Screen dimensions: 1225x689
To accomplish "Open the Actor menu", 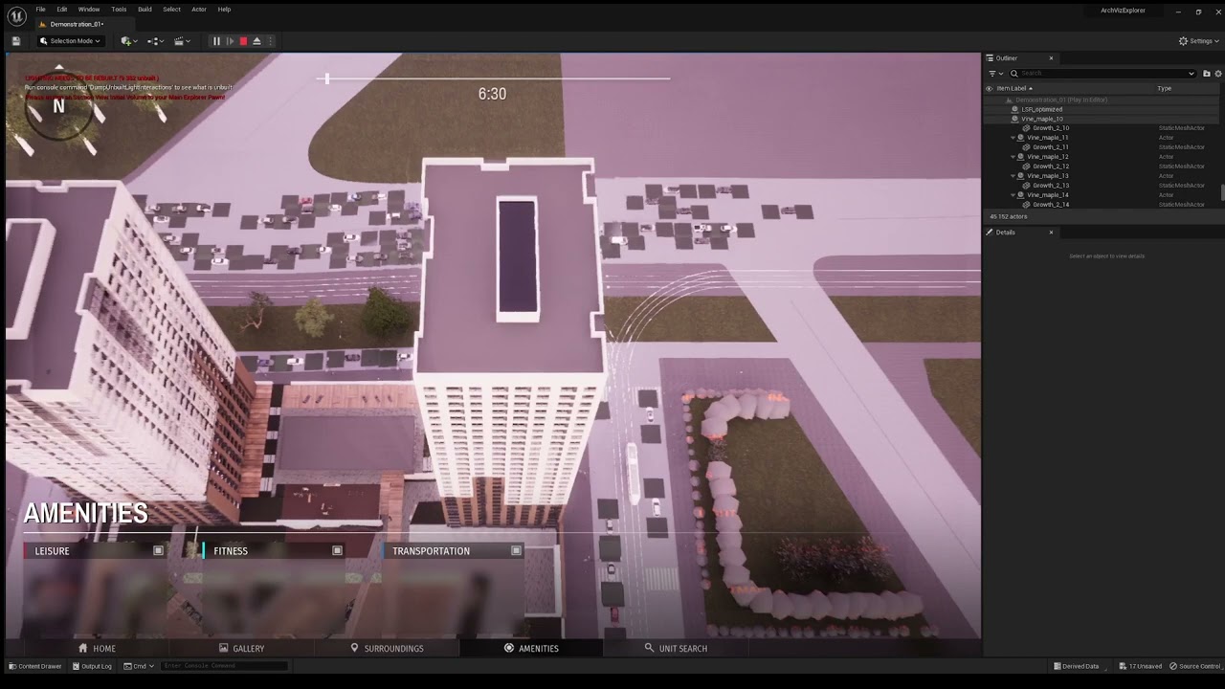I will point(199,10).
